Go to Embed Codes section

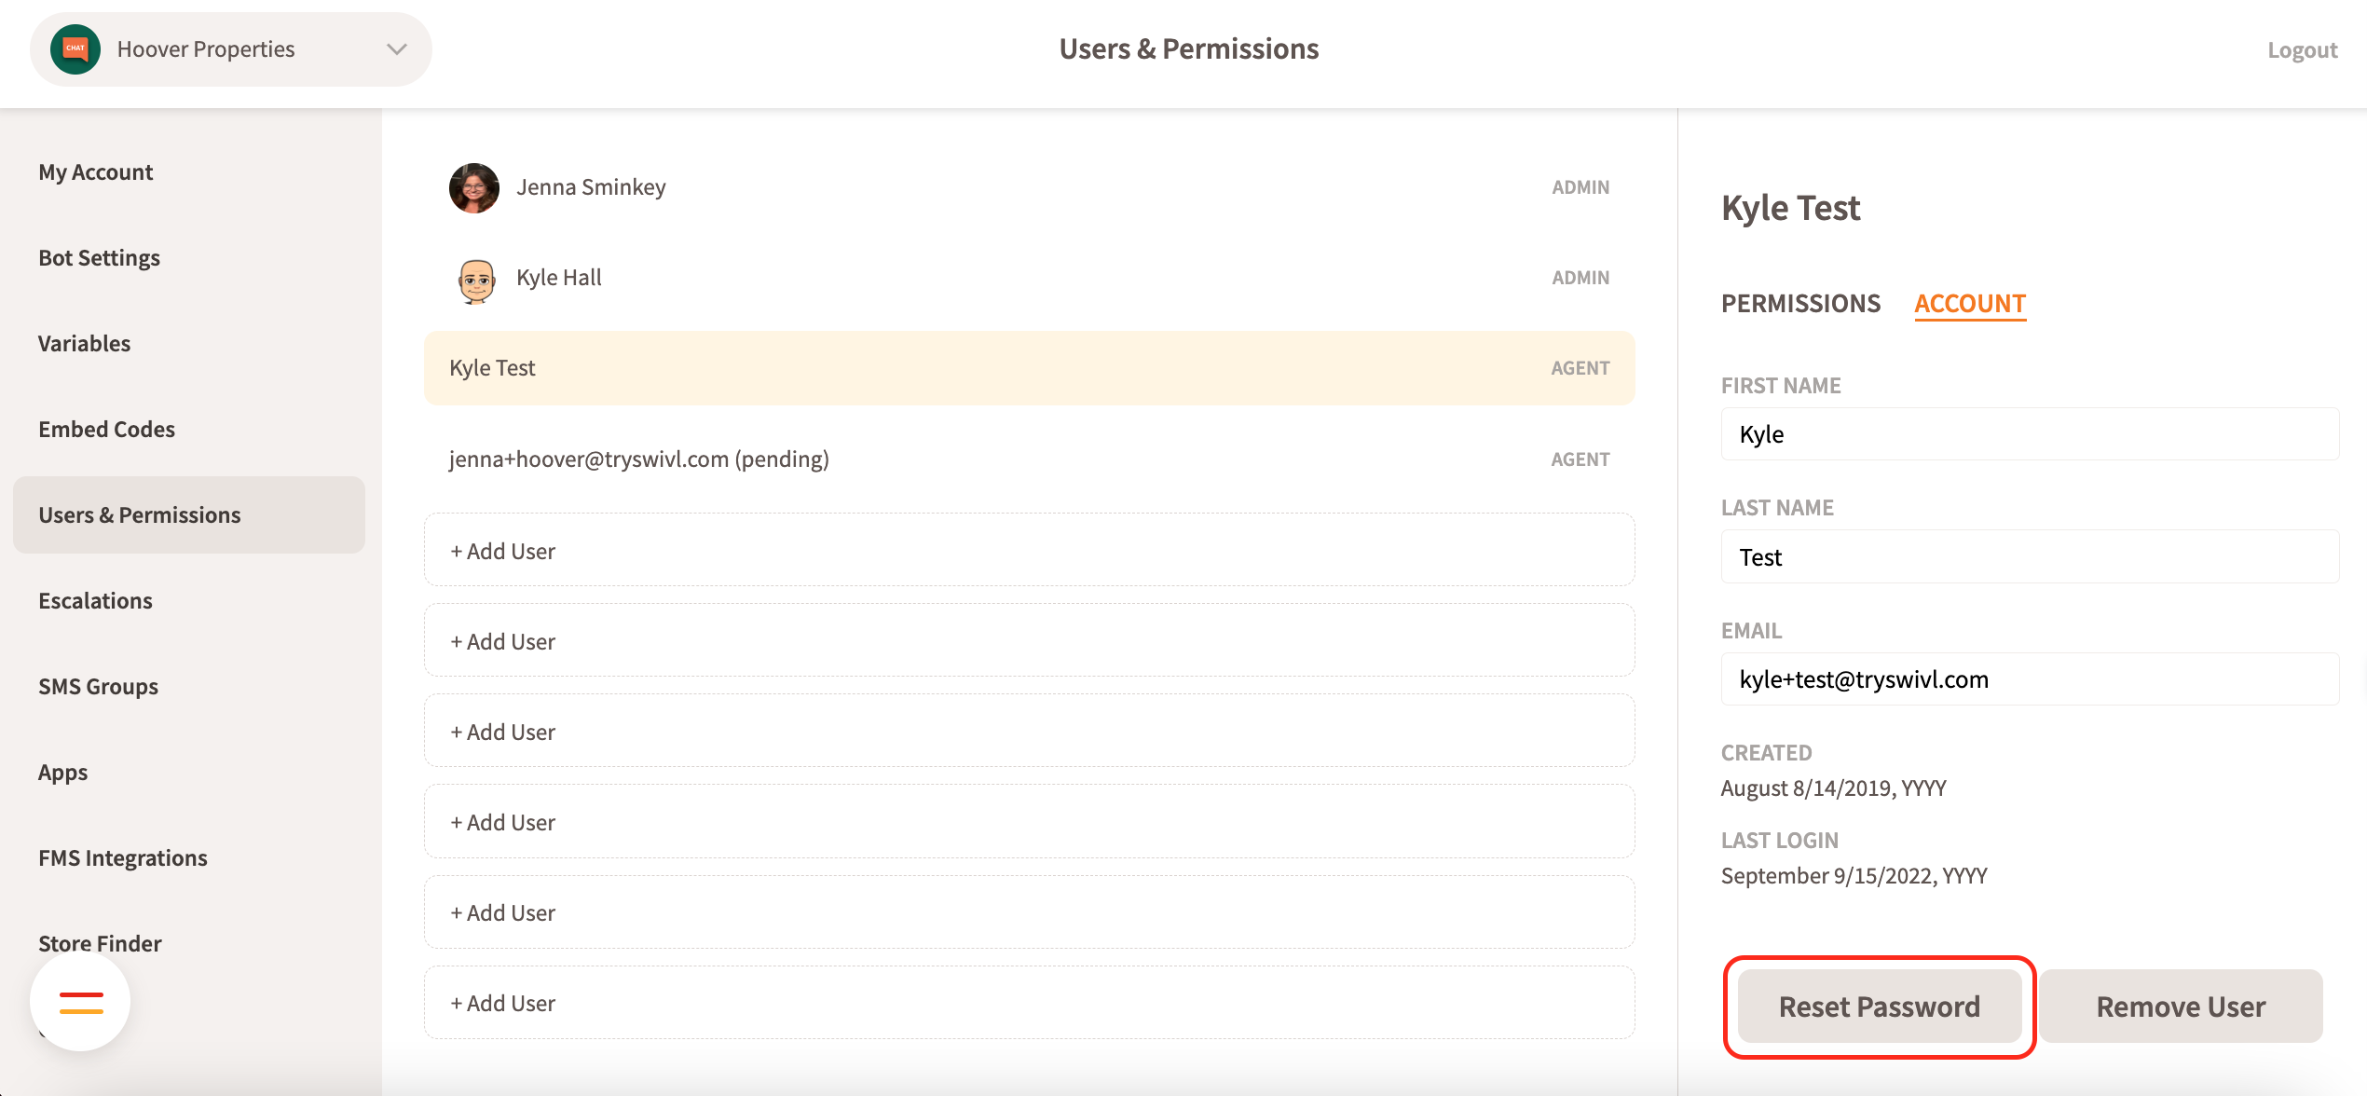(x=106, y=430)
